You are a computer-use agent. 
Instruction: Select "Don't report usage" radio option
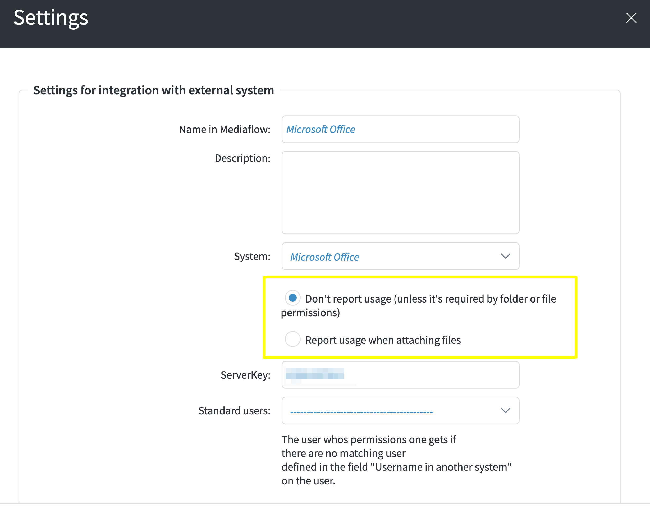[x=292, y=298]
